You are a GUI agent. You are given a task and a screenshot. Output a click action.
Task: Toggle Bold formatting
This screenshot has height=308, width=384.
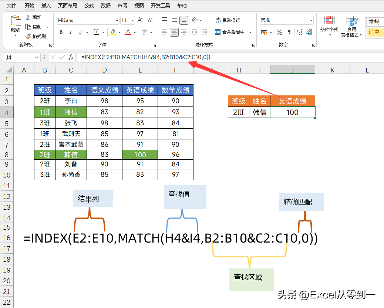click(x=61, y=32)
